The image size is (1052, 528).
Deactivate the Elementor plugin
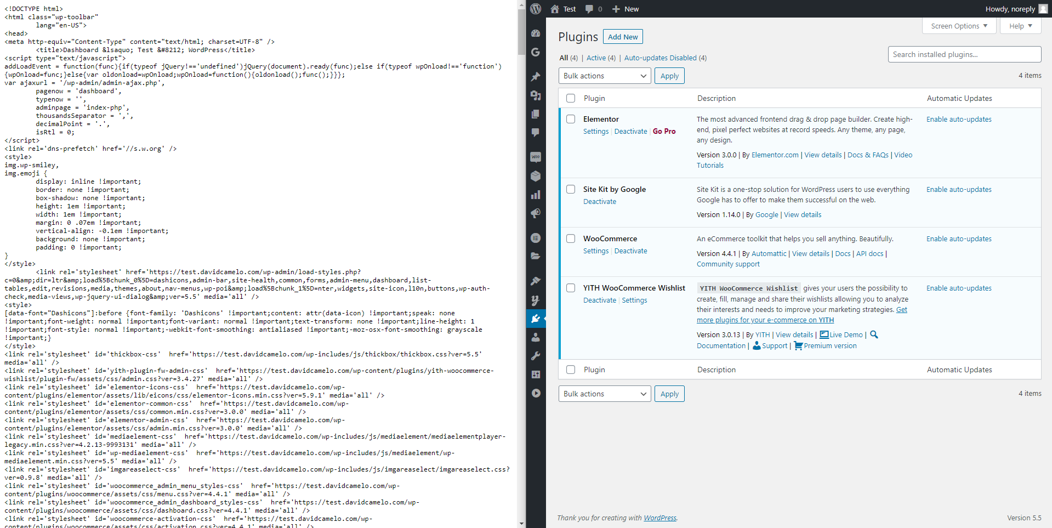coord(630,131)
